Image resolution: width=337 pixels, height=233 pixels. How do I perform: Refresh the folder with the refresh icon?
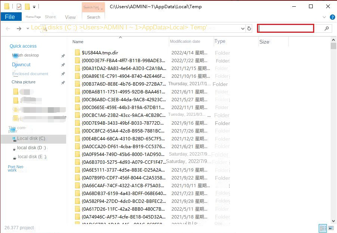point(249,28)
